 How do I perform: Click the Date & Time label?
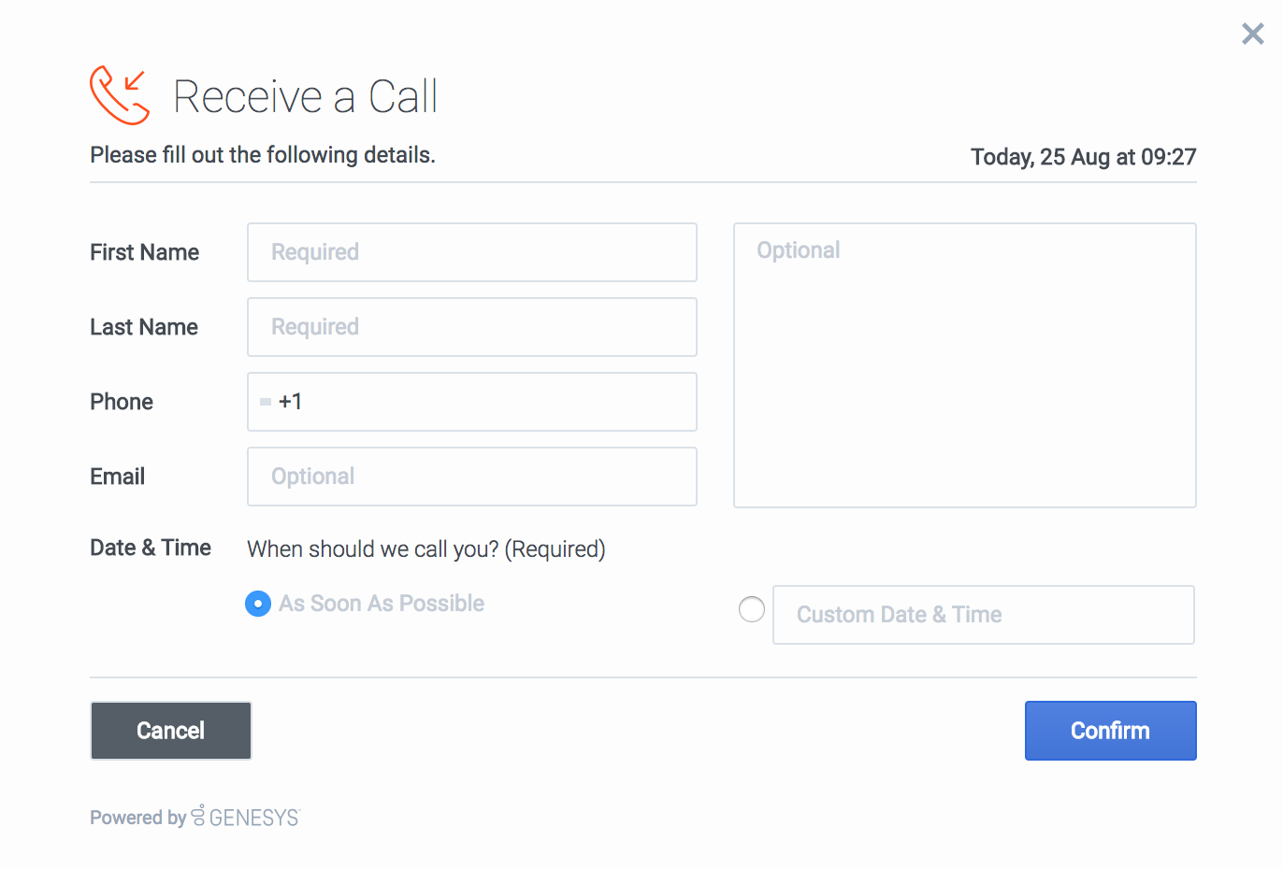pos(151,548)
